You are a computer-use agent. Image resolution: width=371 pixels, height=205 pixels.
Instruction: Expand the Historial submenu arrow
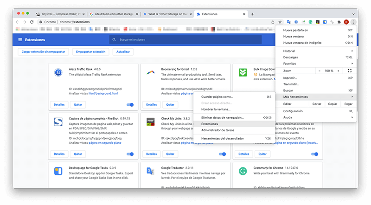click(352, 51)
